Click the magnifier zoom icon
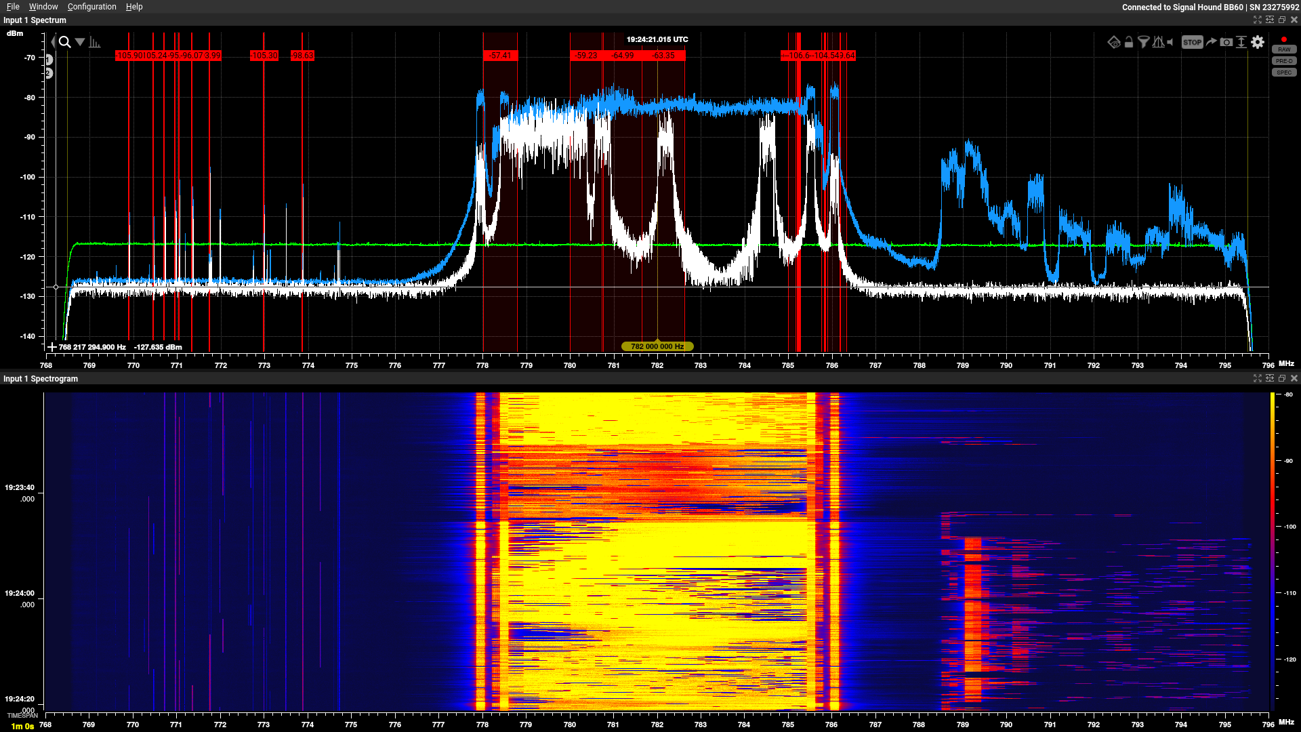 pos(65,42)
